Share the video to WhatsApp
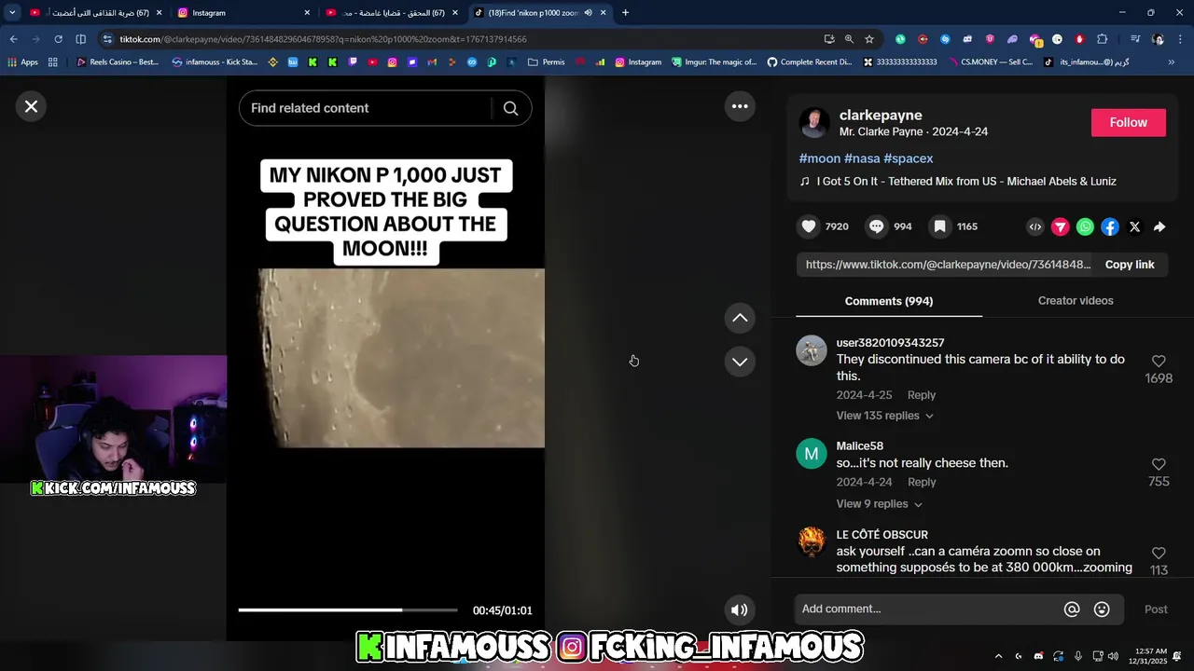 1085,226
